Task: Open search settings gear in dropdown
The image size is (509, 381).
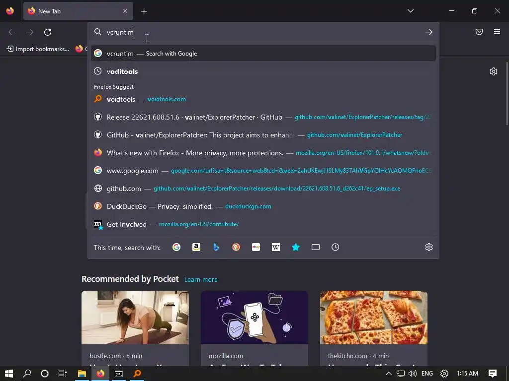Action: (x=429, y=247)
